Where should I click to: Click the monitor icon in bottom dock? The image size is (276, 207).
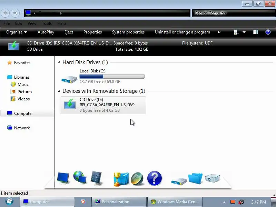coord(63,178)
